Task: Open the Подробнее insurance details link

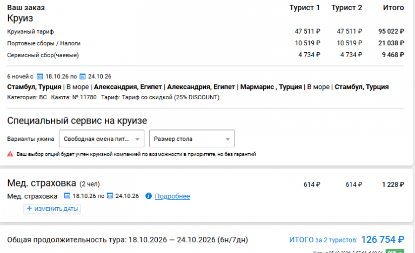Action: pyautogui.click(x=172, y=196)
